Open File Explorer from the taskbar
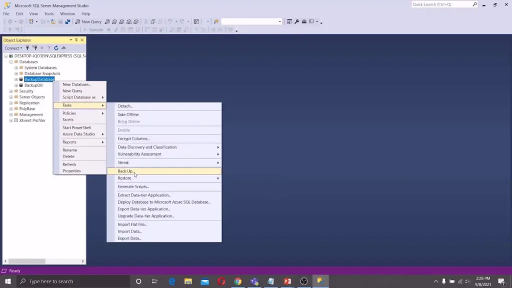The height and width of the screenshot is (288, 512). tap(188, 281)
